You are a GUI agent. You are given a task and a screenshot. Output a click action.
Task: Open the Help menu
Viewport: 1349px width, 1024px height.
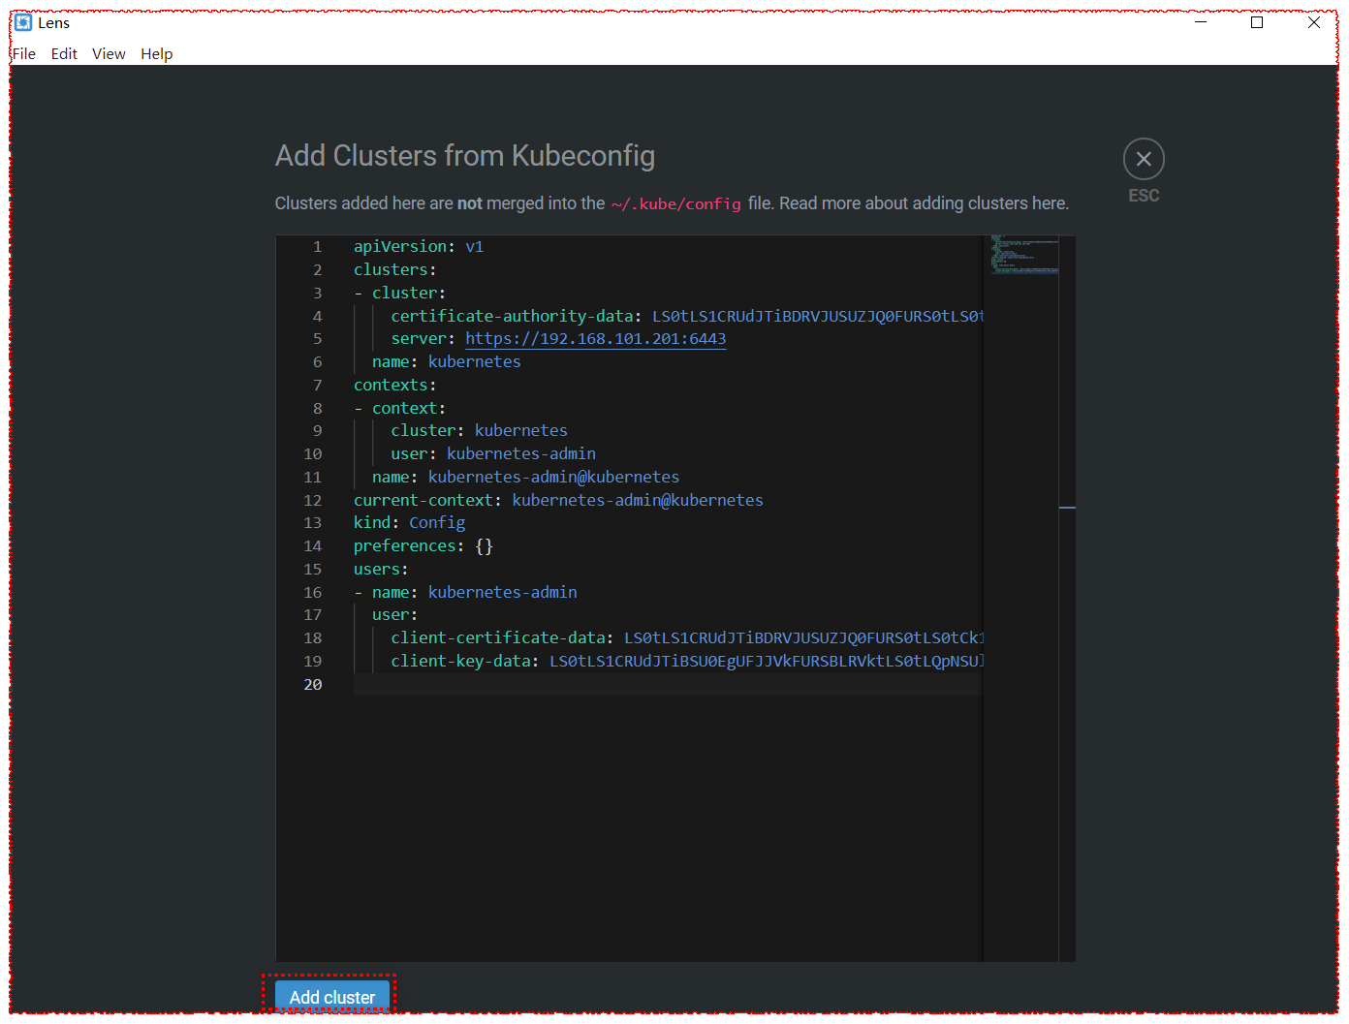(x=156, y=54)
